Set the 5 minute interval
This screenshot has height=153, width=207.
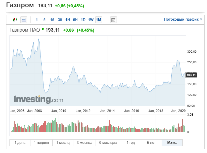click(44, 20)
